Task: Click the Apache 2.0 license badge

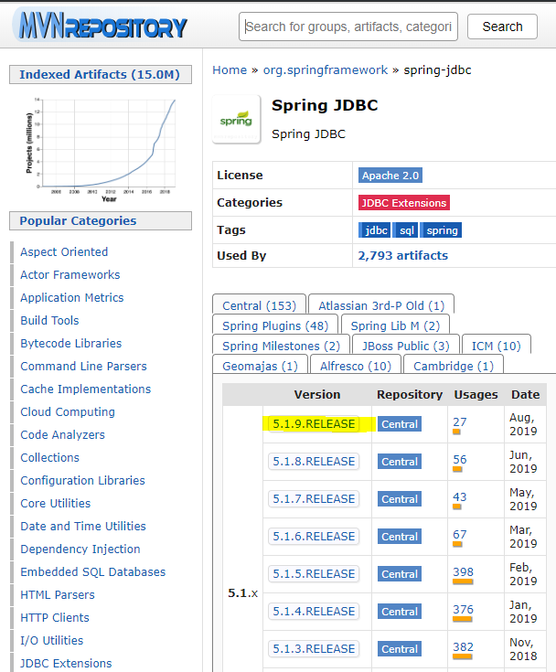Action: click(x=390, y=176)
